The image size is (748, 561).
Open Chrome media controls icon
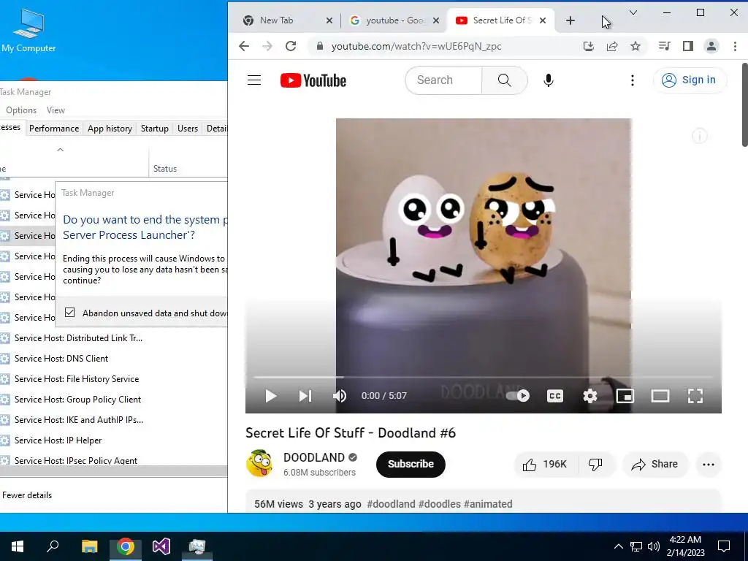pyautogui.click(x=664, y=46)
